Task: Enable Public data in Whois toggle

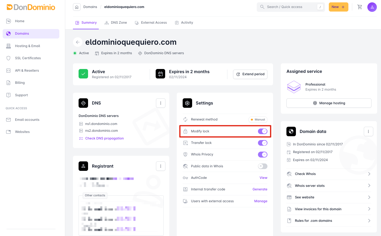Action: point(263,166)
